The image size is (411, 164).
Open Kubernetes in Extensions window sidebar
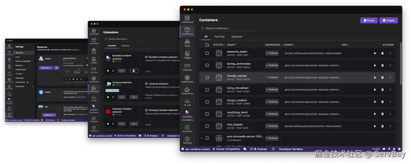pos(94,79)
